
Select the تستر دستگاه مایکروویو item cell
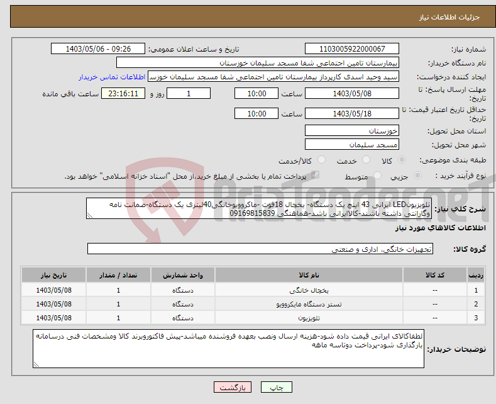[x=309, y=304]
